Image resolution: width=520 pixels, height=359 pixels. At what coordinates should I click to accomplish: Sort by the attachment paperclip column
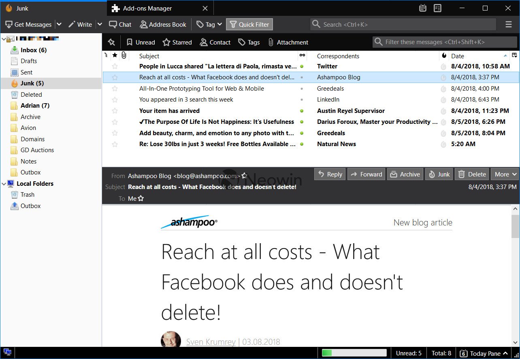tap(124, 55)
